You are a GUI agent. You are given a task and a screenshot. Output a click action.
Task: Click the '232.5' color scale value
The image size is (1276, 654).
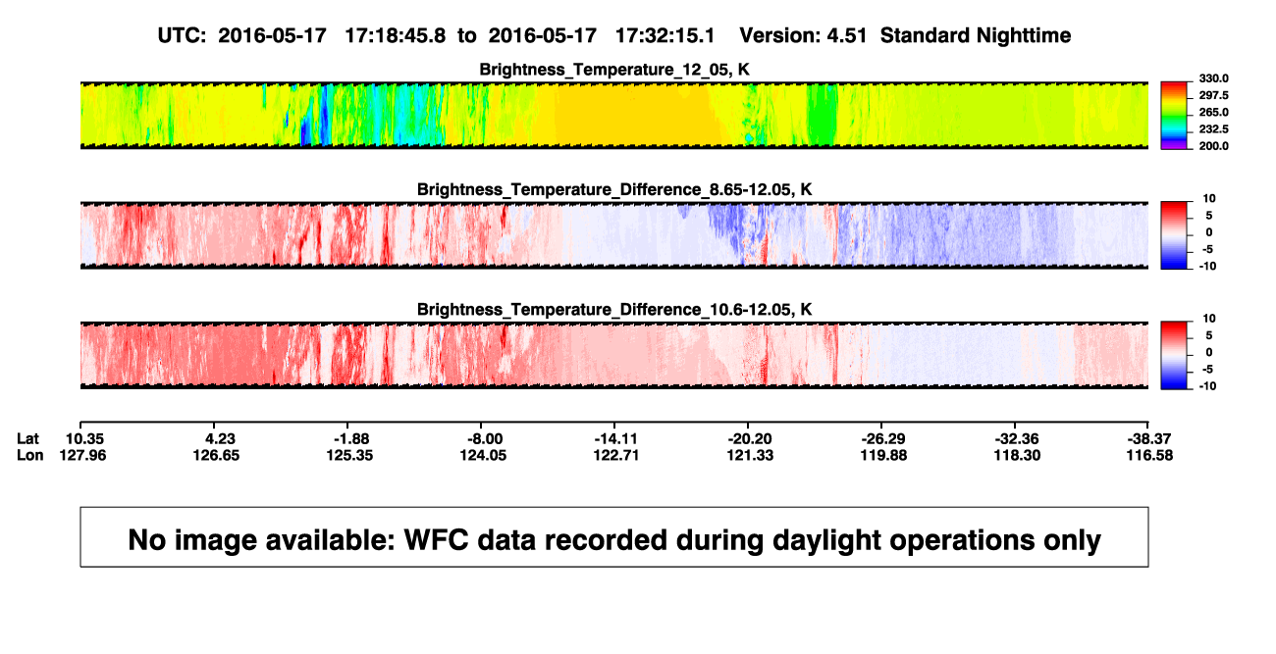[1215, 129]
